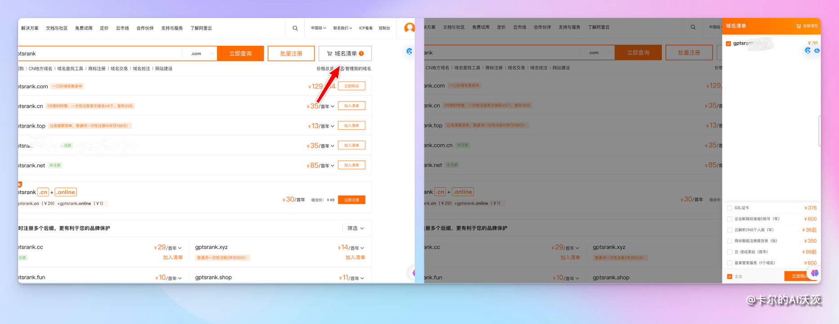839x324 pixels.
Task: Check the SSL证书 add-on checkbox
Action: tap(729, 208)
